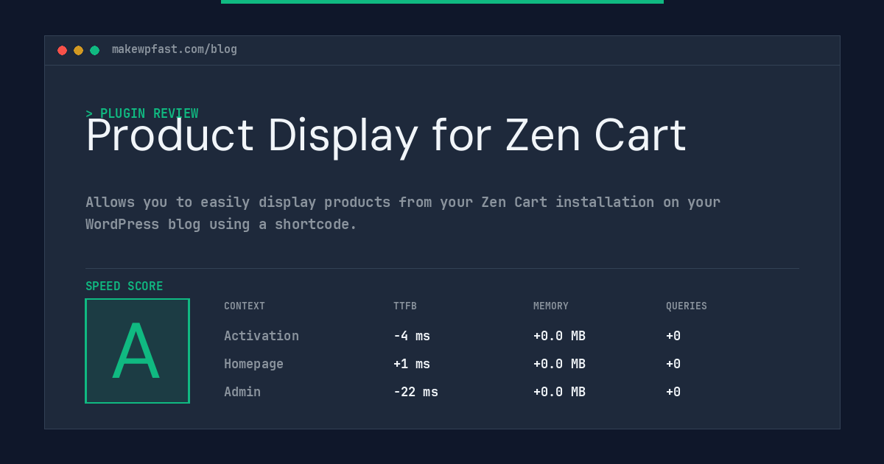Click the Homepage queries value +0
The height and width of the screenshot is (464, 884).
coord(673,364)
